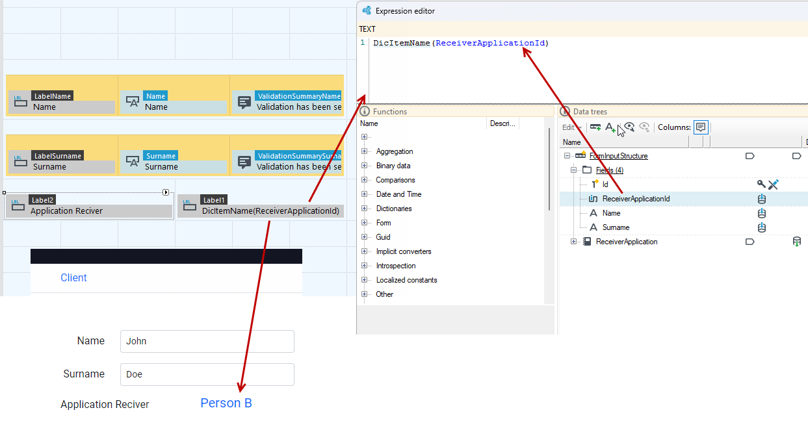The width and height of the screenshot is (808, 421).
Task: Collapse the Fields (4) folder node
Action: click(574, 170)
